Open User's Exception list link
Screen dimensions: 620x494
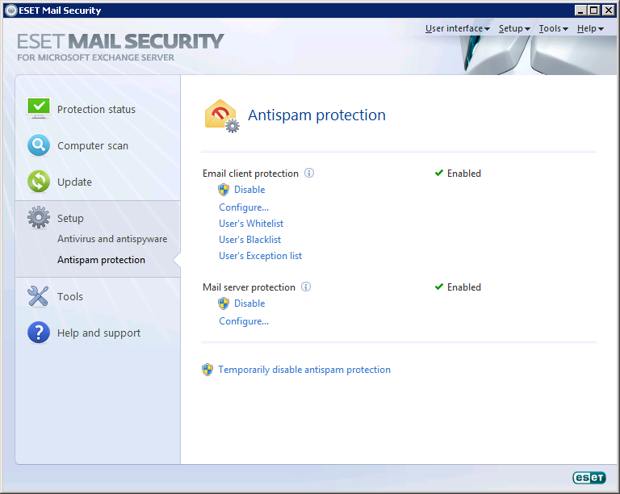click(260, 256)
